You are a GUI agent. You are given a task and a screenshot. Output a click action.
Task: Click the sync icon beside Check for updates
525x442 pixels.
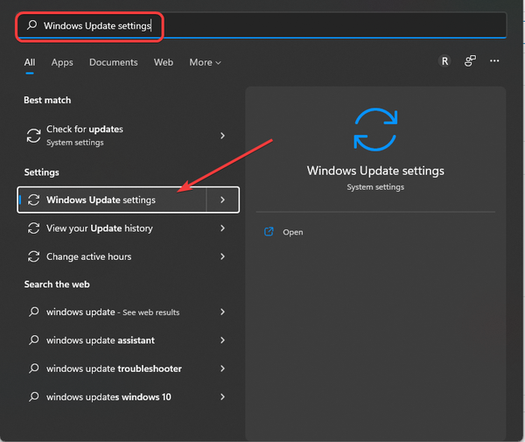pyautogui.click(x=33, y=136)
